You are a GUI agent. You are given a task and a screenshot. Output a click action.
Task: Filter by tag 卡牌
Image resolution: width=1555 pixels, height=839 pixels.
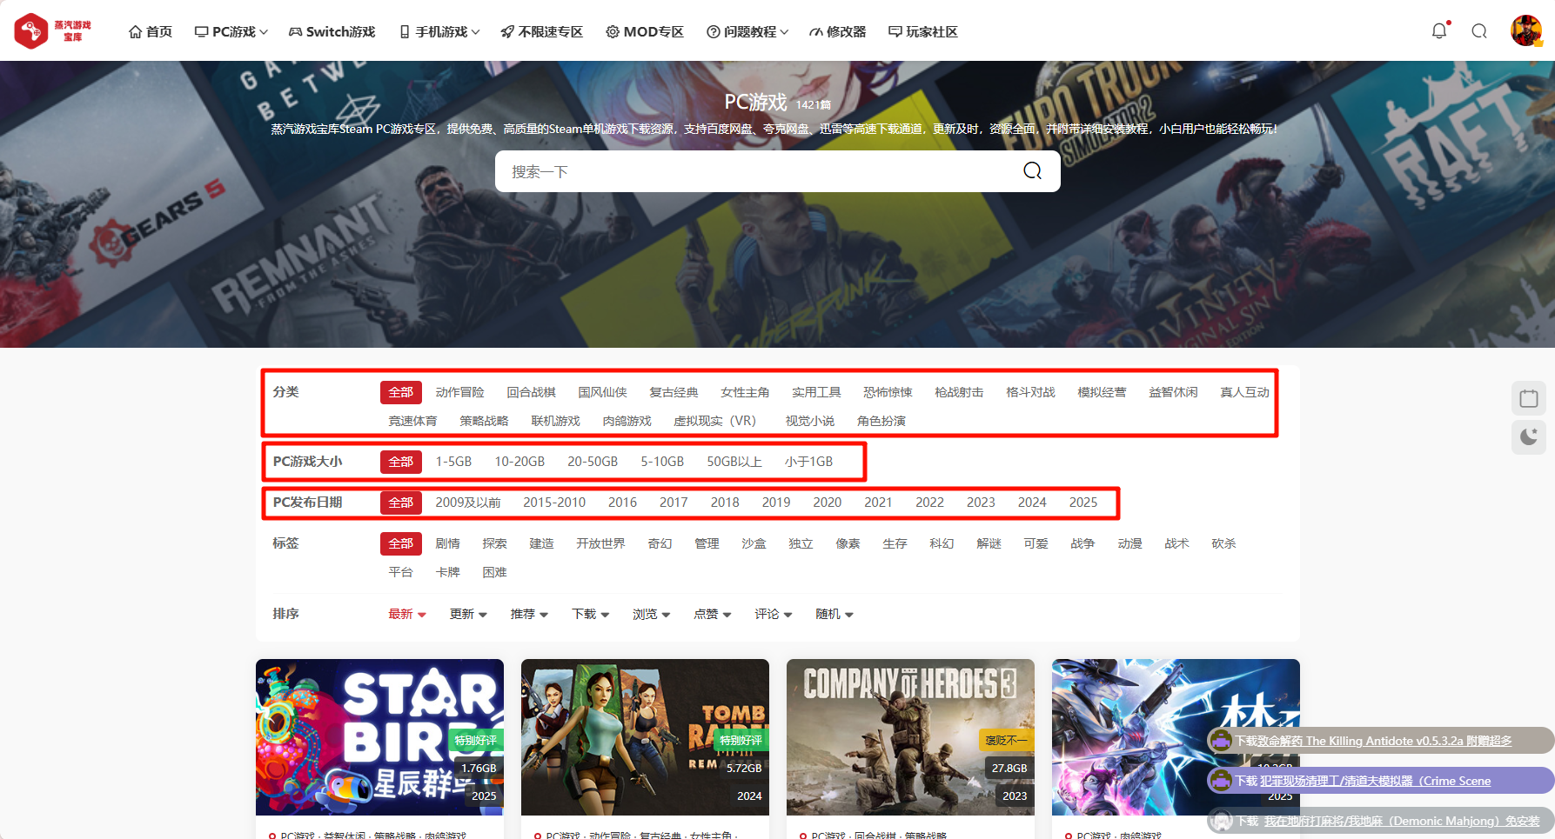tap(447, 572)
